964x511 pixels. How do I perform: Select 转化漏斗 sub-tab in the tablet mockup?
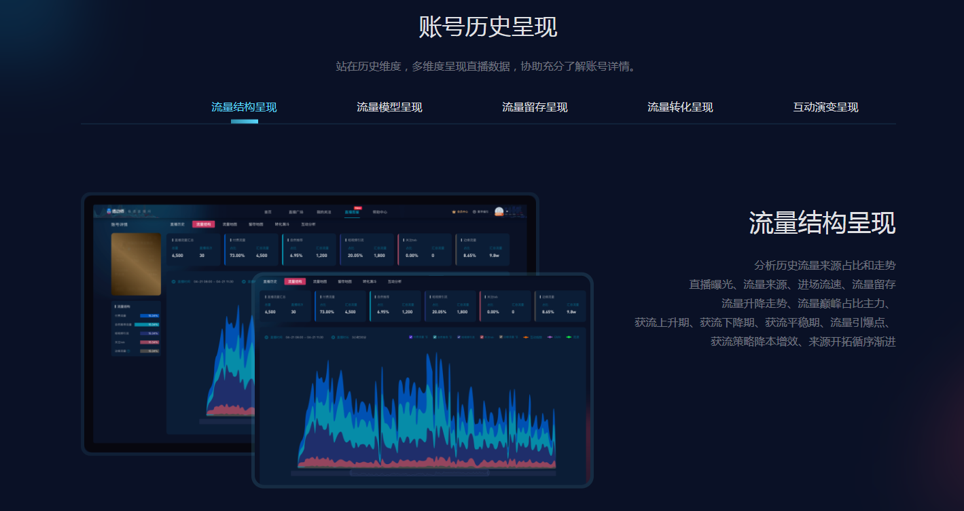[370, 281]
